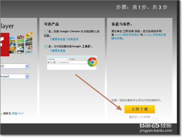Screen dimensions: 182x137
Task: Open the 安装选项 link
Action: point(73,39)
